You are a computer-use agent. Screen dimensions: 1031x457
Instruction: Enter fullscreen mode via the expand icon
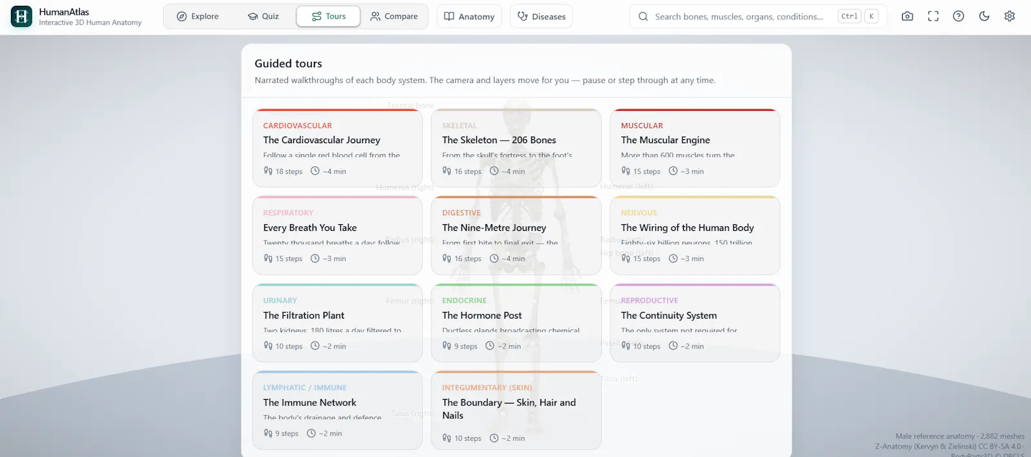click(x=933, y=17)
